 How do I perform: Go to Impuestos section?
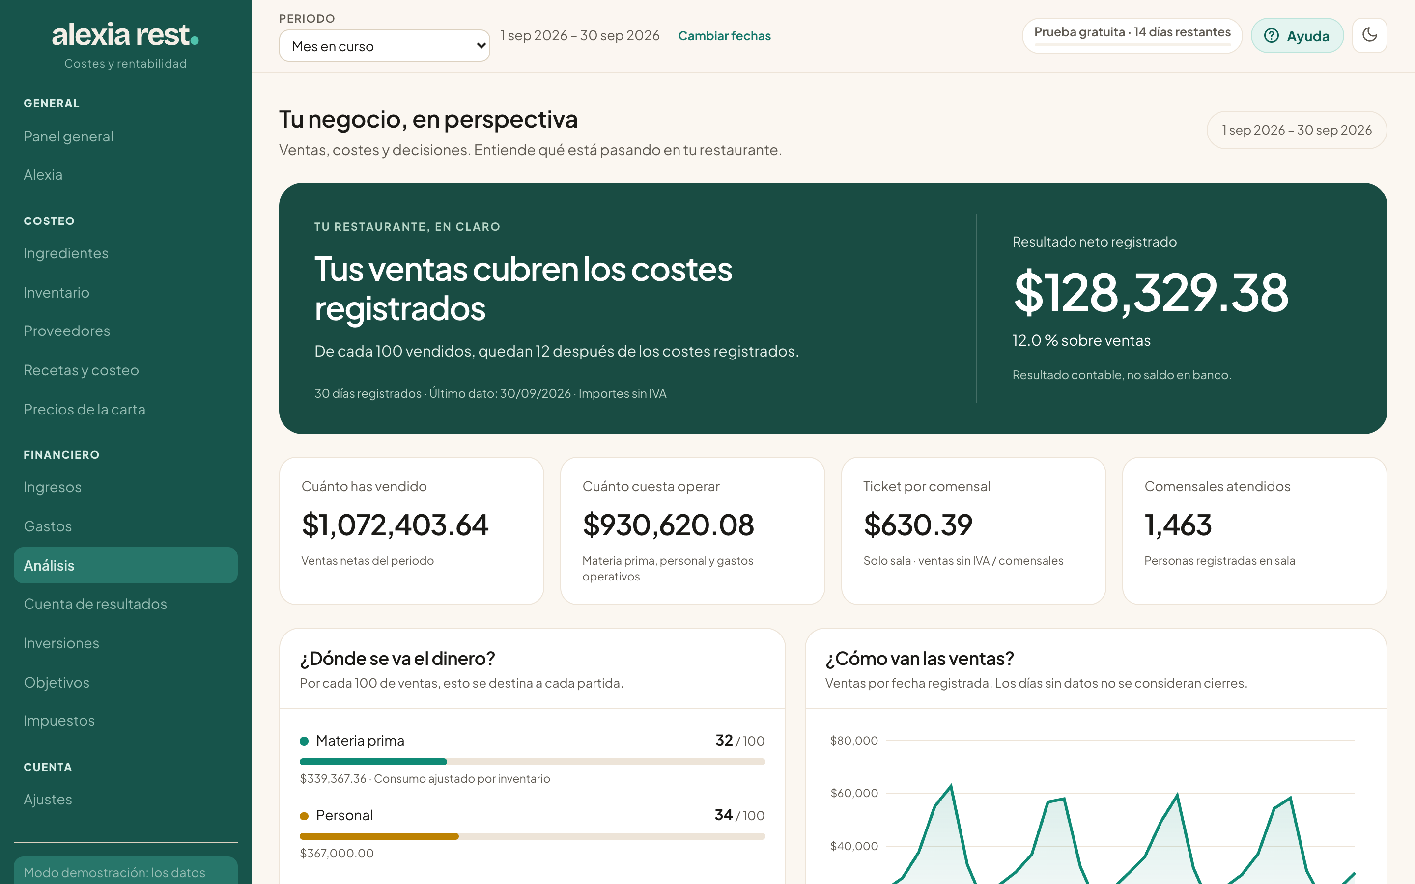[125, 721]
